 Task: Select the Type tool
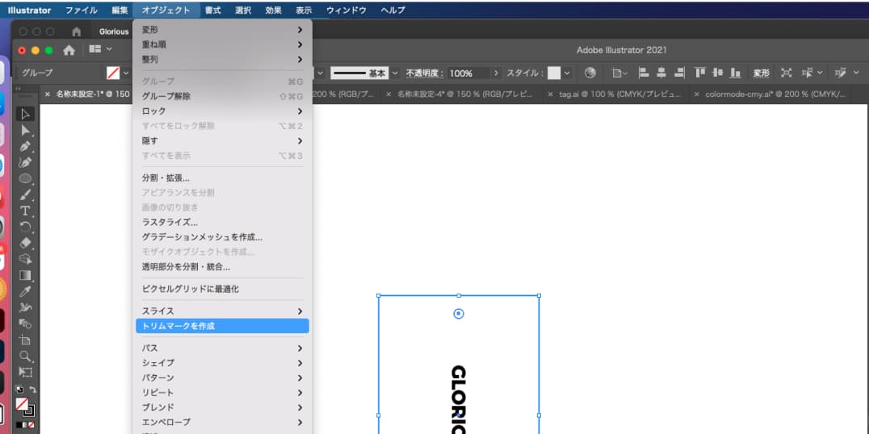(26, 211)
